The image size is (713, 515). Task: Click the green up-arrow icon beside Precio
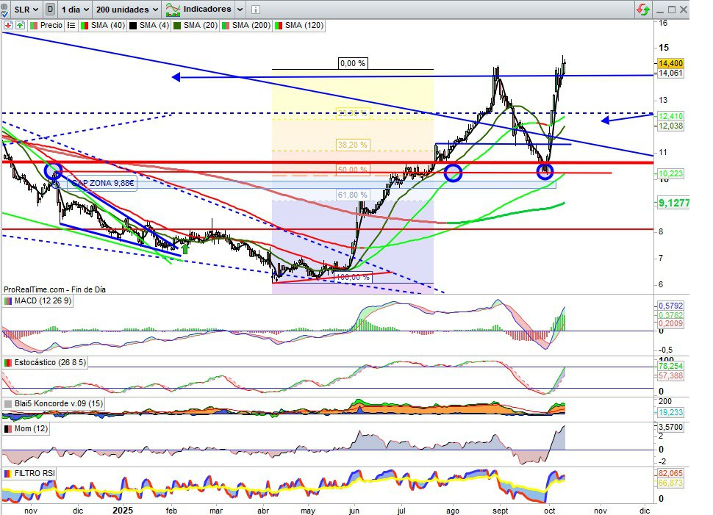(20, 25)
